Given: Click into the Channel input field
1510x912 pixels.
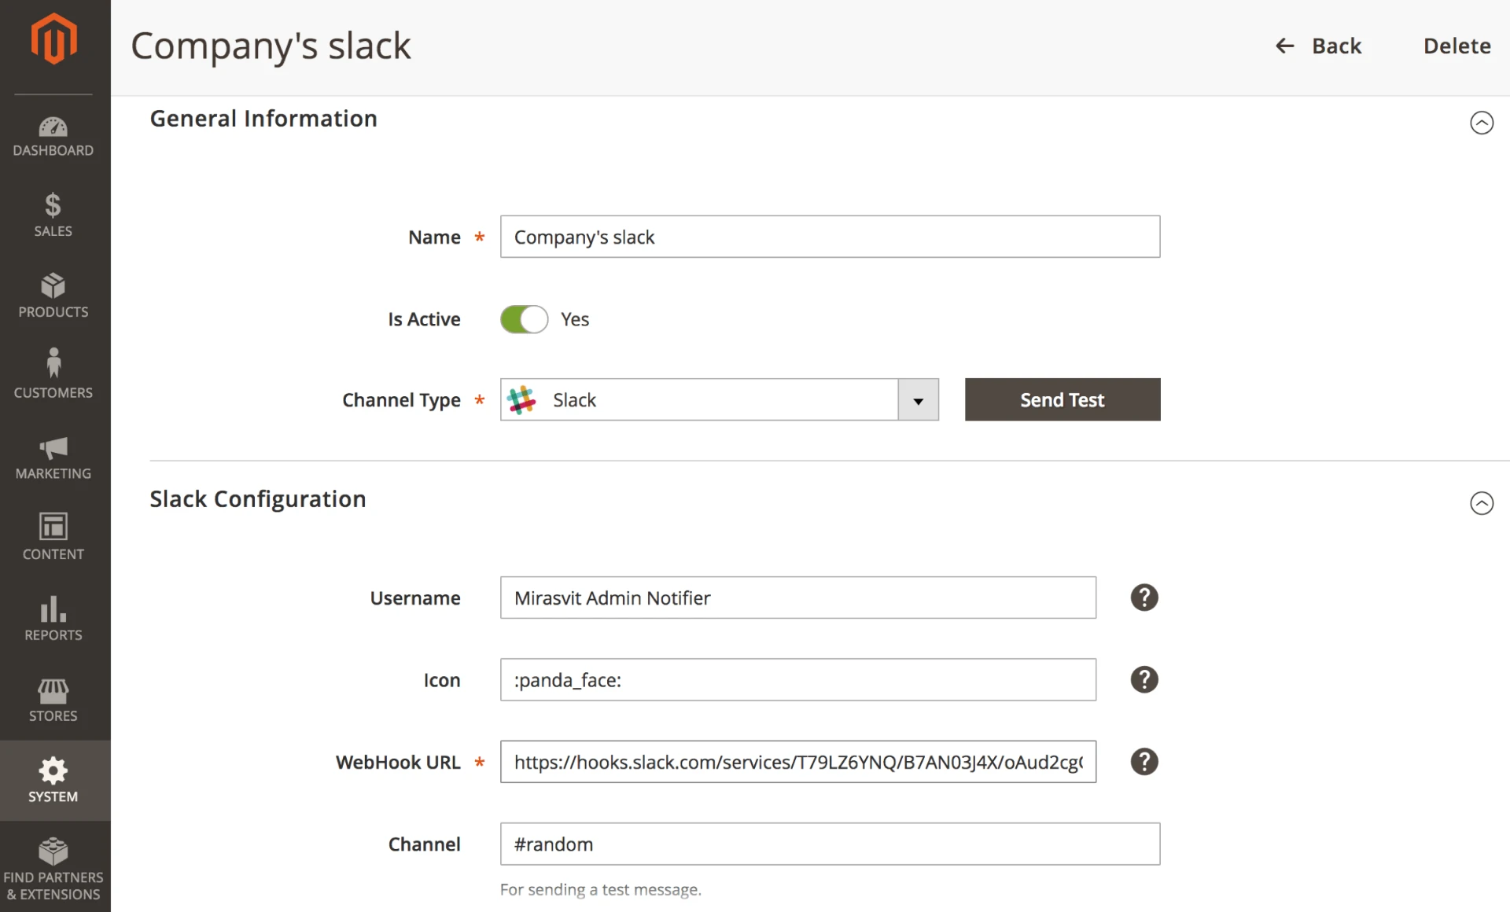Looking at the screenshot, I should [x=829, y=844].
